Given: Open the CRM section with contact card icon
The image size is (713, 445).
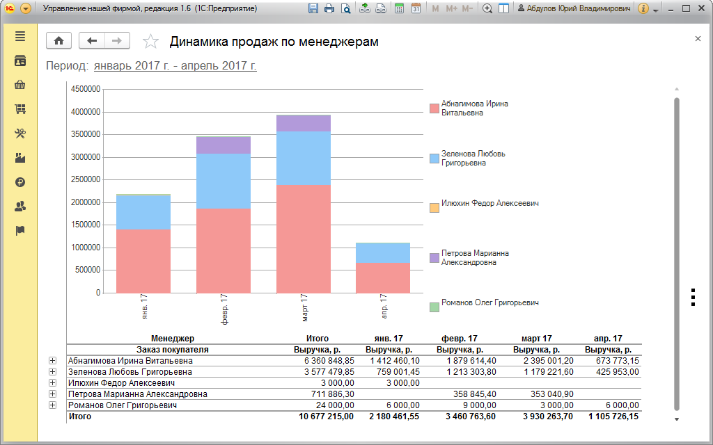Looking at the screenshot, I should (20, 61).
